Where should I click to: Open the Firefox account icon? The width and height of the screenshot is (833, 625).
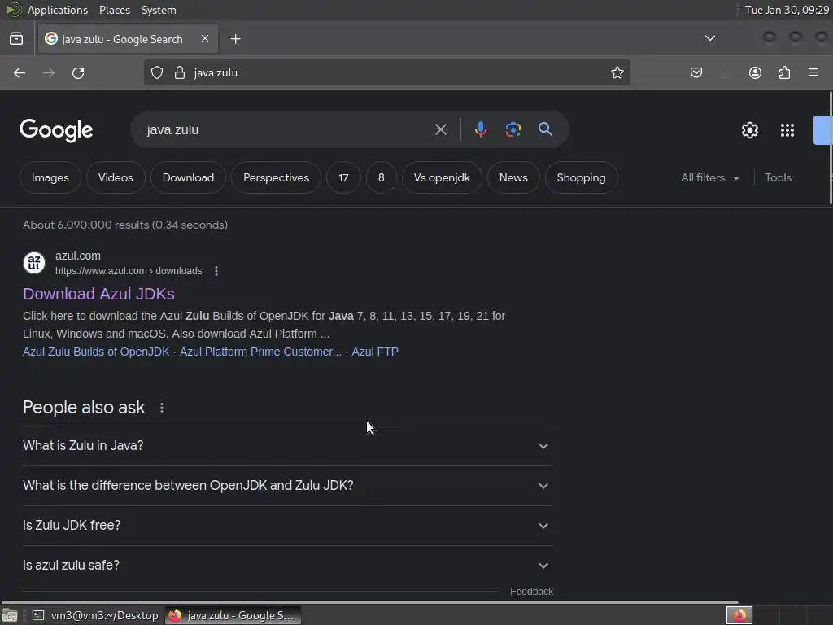point(755,72)
